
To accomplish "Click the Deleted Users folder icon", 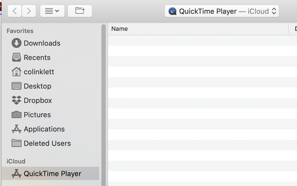I will [17, 143].
